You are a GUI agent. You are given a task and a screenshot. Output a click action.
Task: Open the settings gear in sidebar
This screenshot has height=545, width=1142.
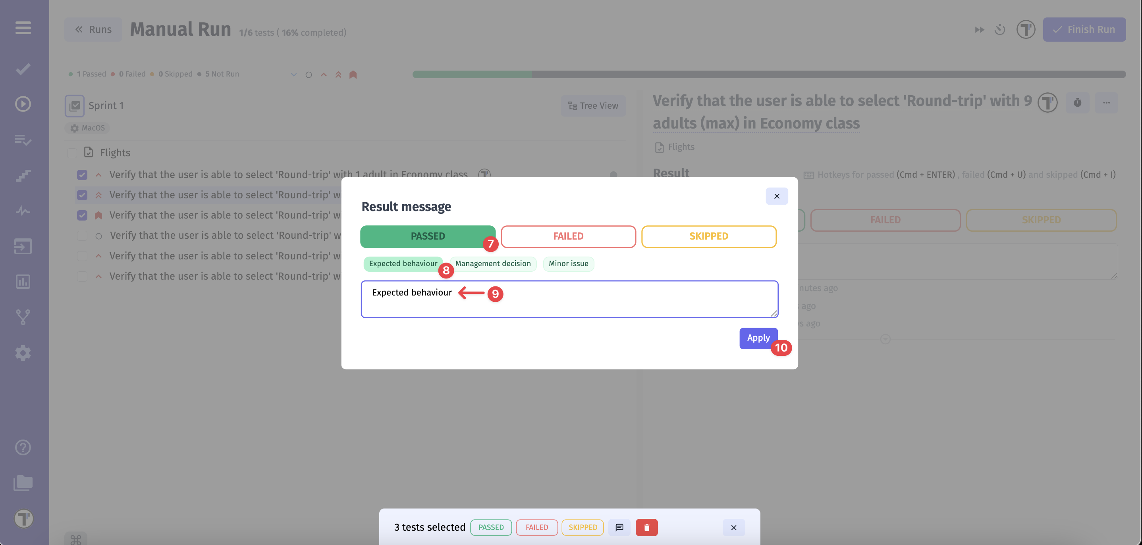tap(23, 353)
